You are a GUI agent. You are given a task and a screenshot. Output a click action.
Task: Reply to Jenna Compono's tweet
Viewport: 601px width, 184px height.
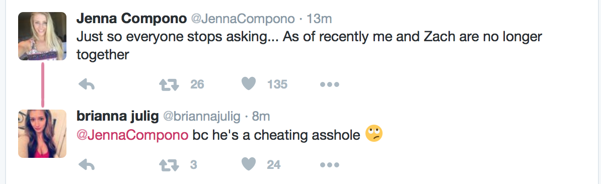[86, 84]
